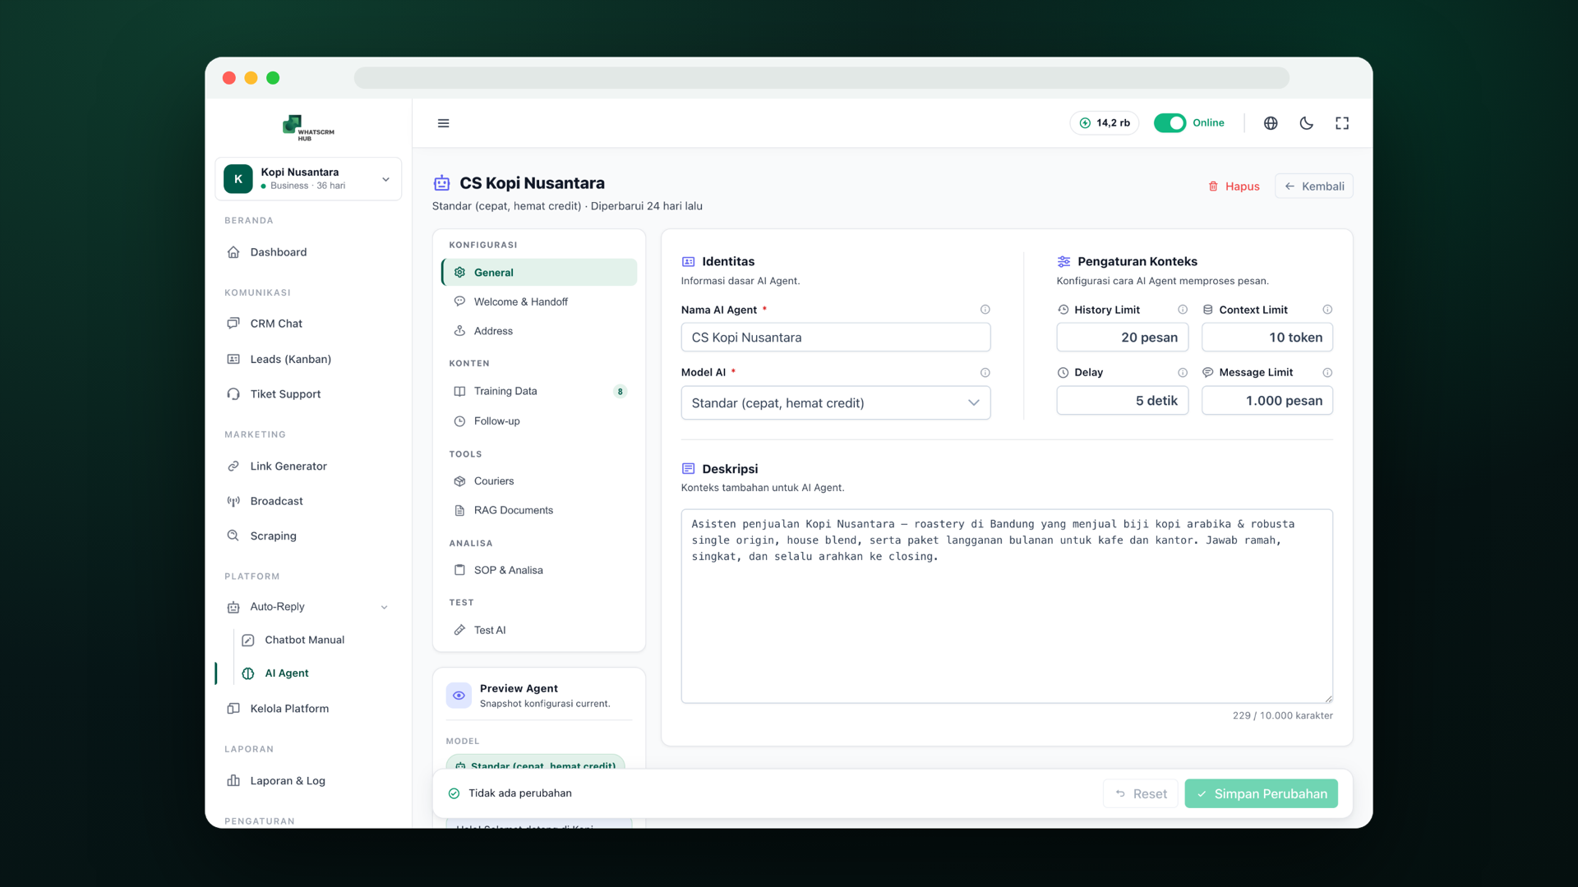Open Training Data section
1578x887 pixels.
click(539, 392)
